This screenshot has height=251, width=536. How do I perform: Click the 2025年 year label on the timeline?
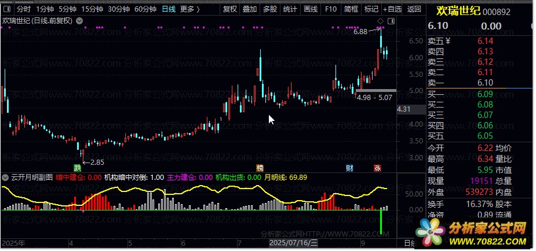(x=13, y=243)
